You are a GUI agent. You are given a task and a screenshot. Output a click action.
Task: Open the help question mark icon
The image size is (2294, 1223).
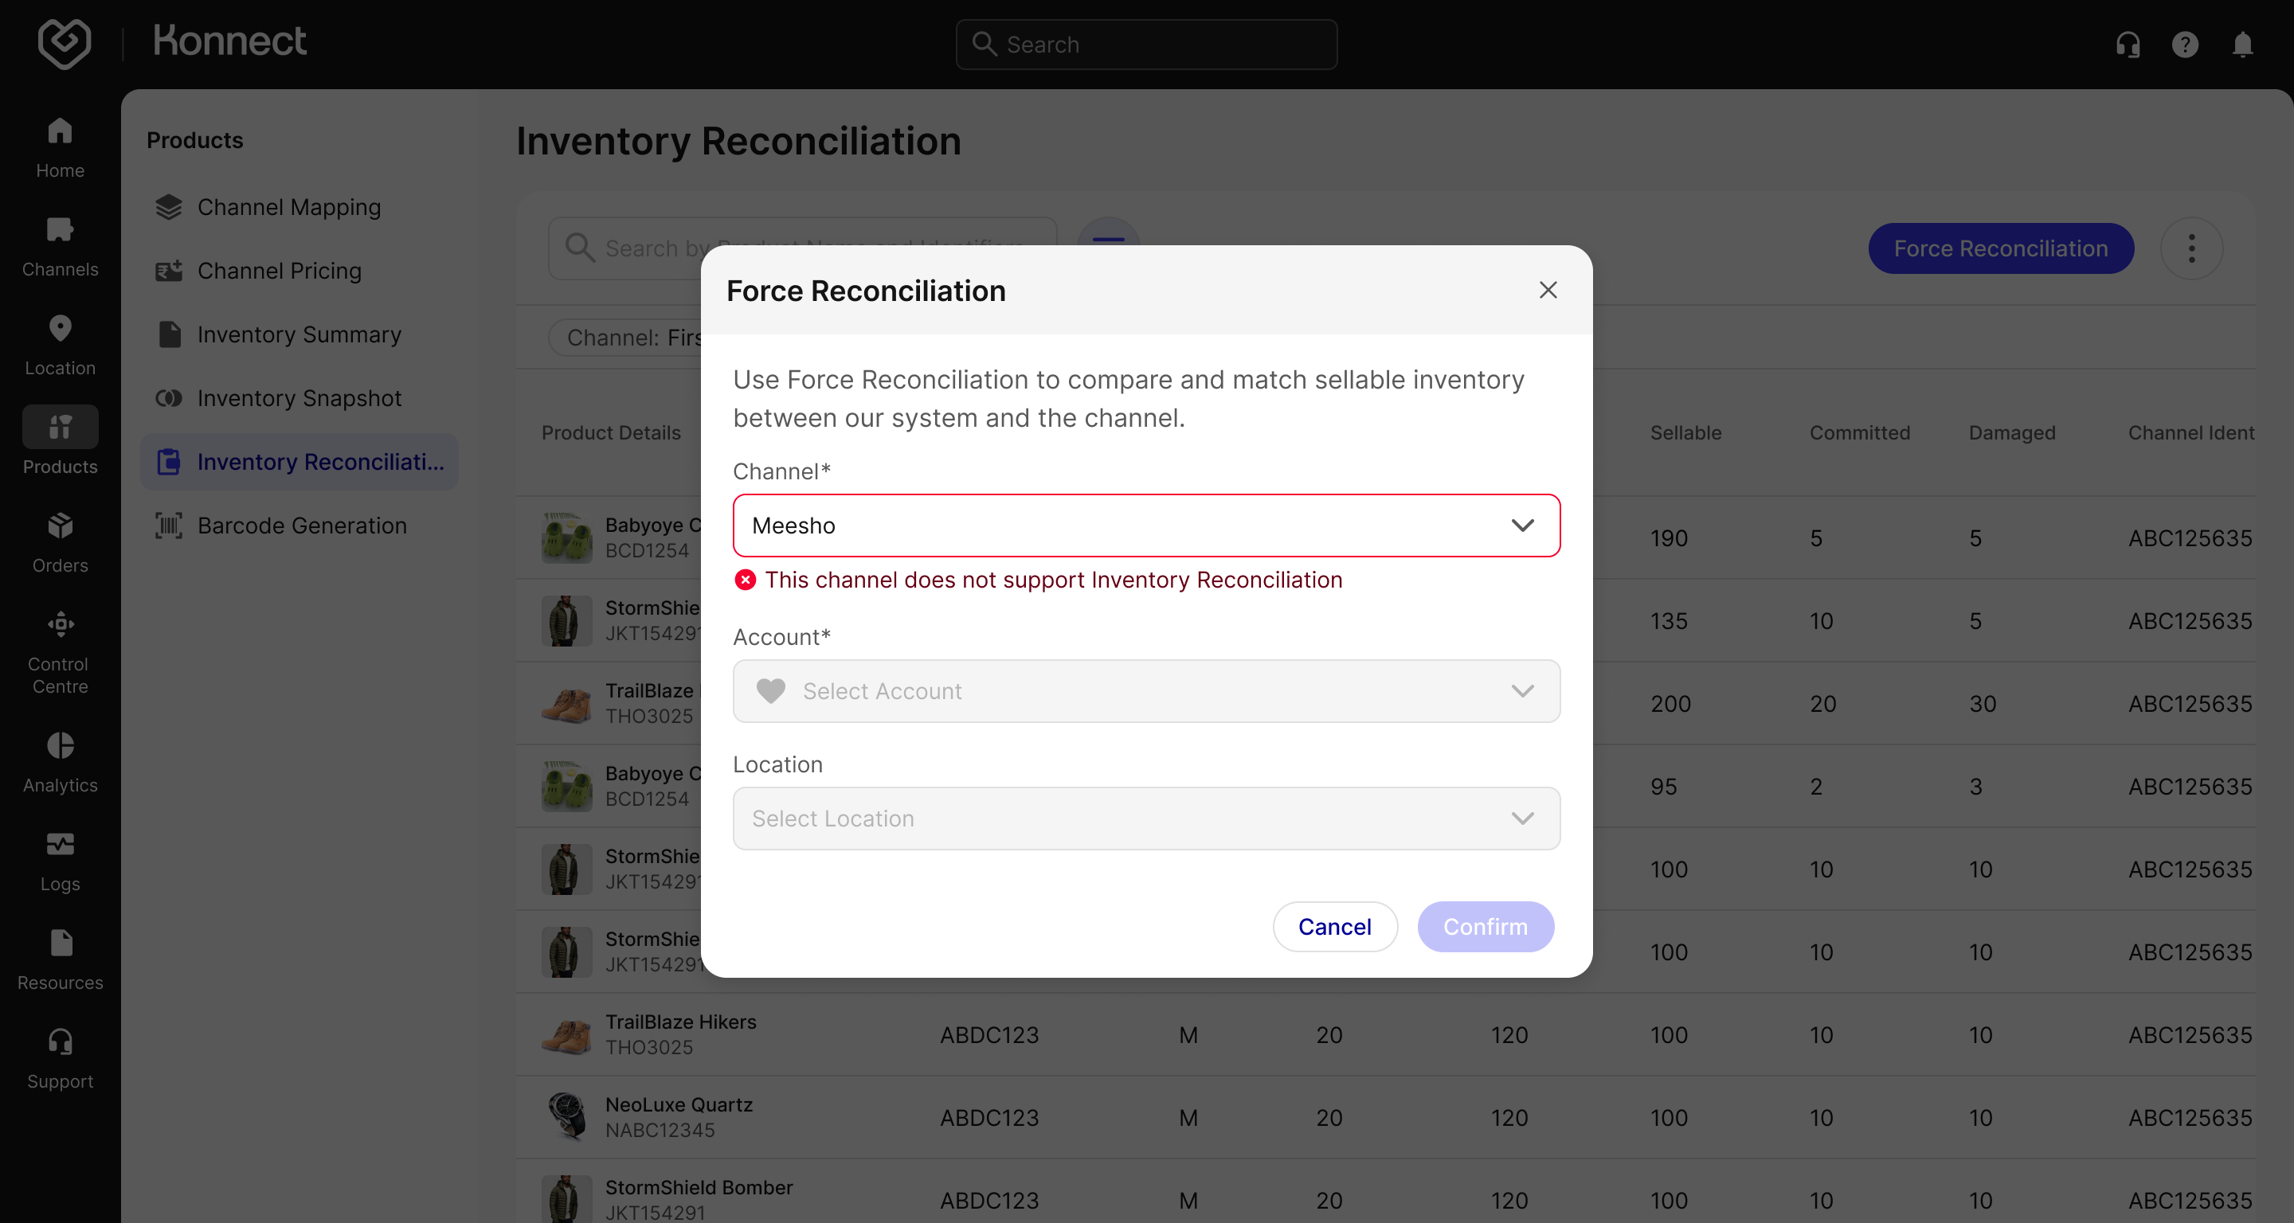[x=2184, y=45]
